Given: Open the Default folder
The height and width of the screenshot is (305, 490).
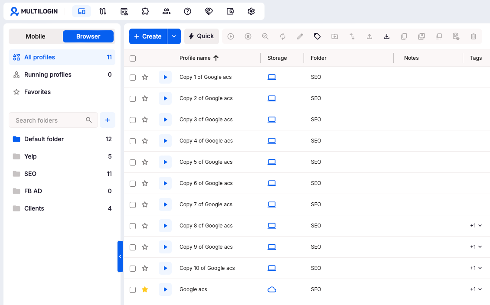Looking at the screenshot, I should click(x=62, y=139).
